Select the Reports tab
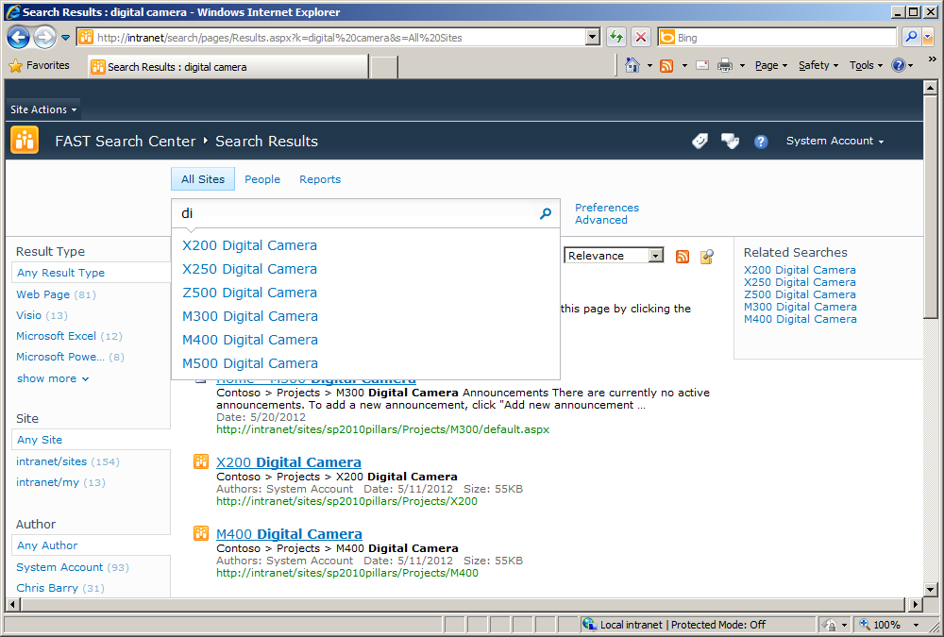 [320, 179]
